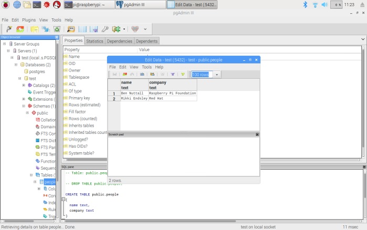
Task: Collapse the Schemas tree node
Action: 24,106
